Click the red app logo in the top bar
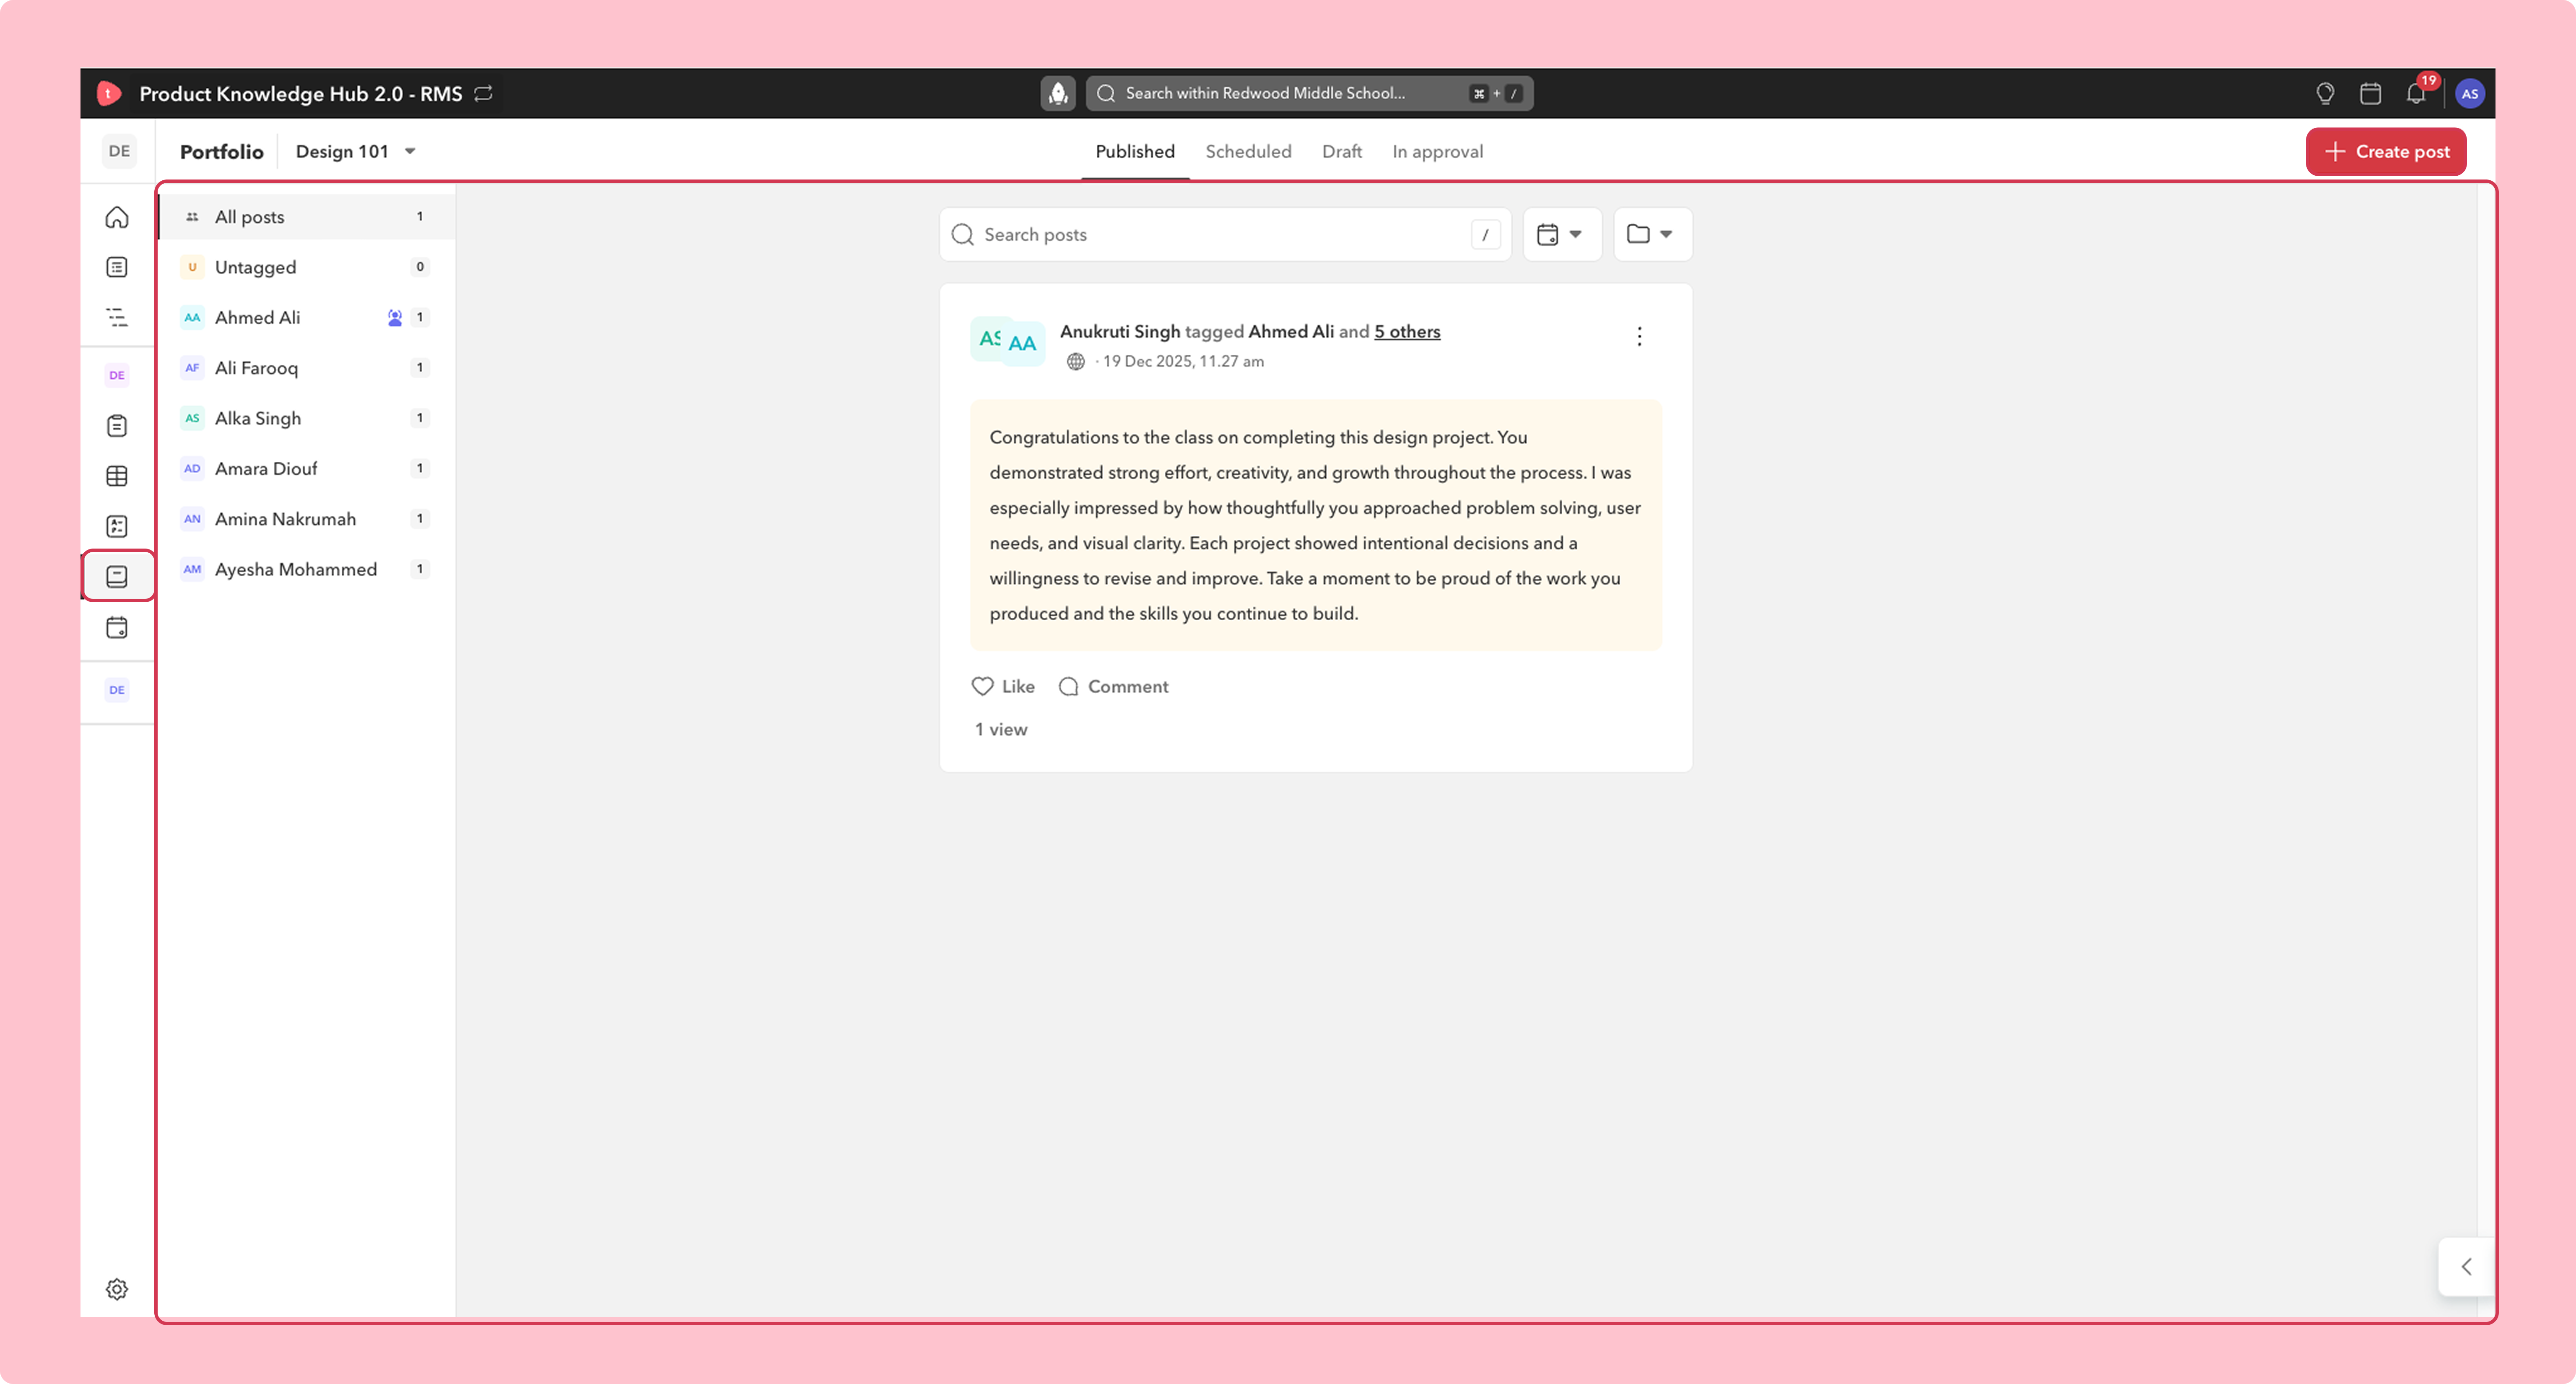Image resolution: width=2576 pixels, height=1384 pixels. [109, 93]
